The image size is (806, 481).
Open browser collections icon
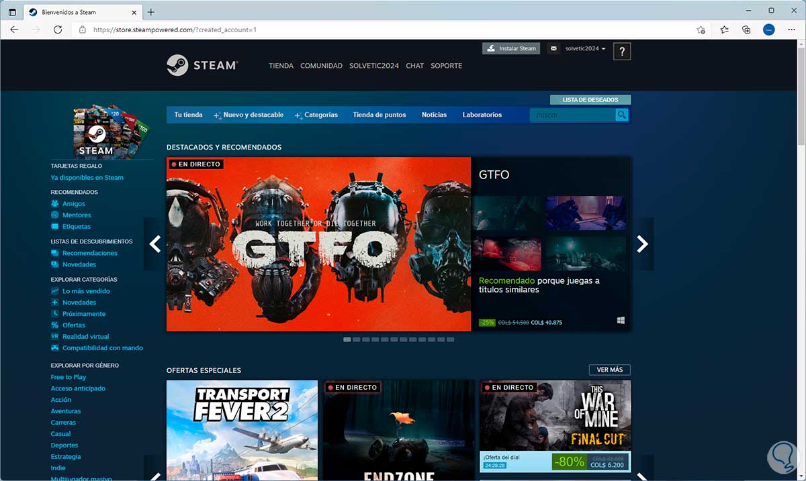pyautogui.click(x=746, y=30)
